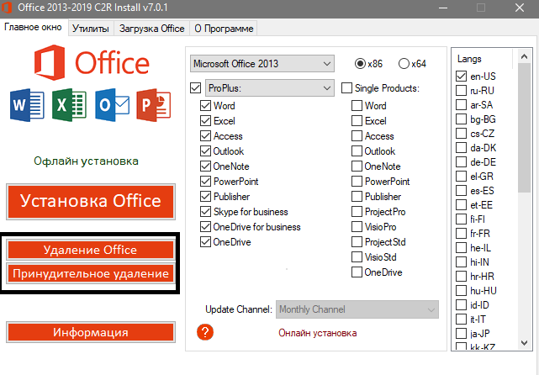The image size is (539, 375).
Task: Uncheck OneNote in the ProPlus list
Action: coord(205,166)
